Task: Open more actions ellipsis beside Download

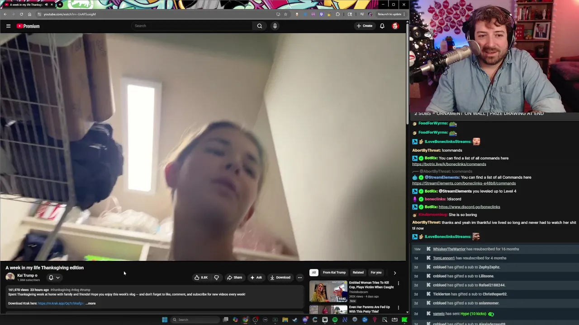Action: pos(299,278)
